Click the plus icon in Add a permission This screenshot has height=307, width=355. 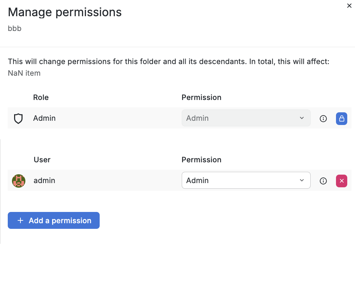[20, 220]
